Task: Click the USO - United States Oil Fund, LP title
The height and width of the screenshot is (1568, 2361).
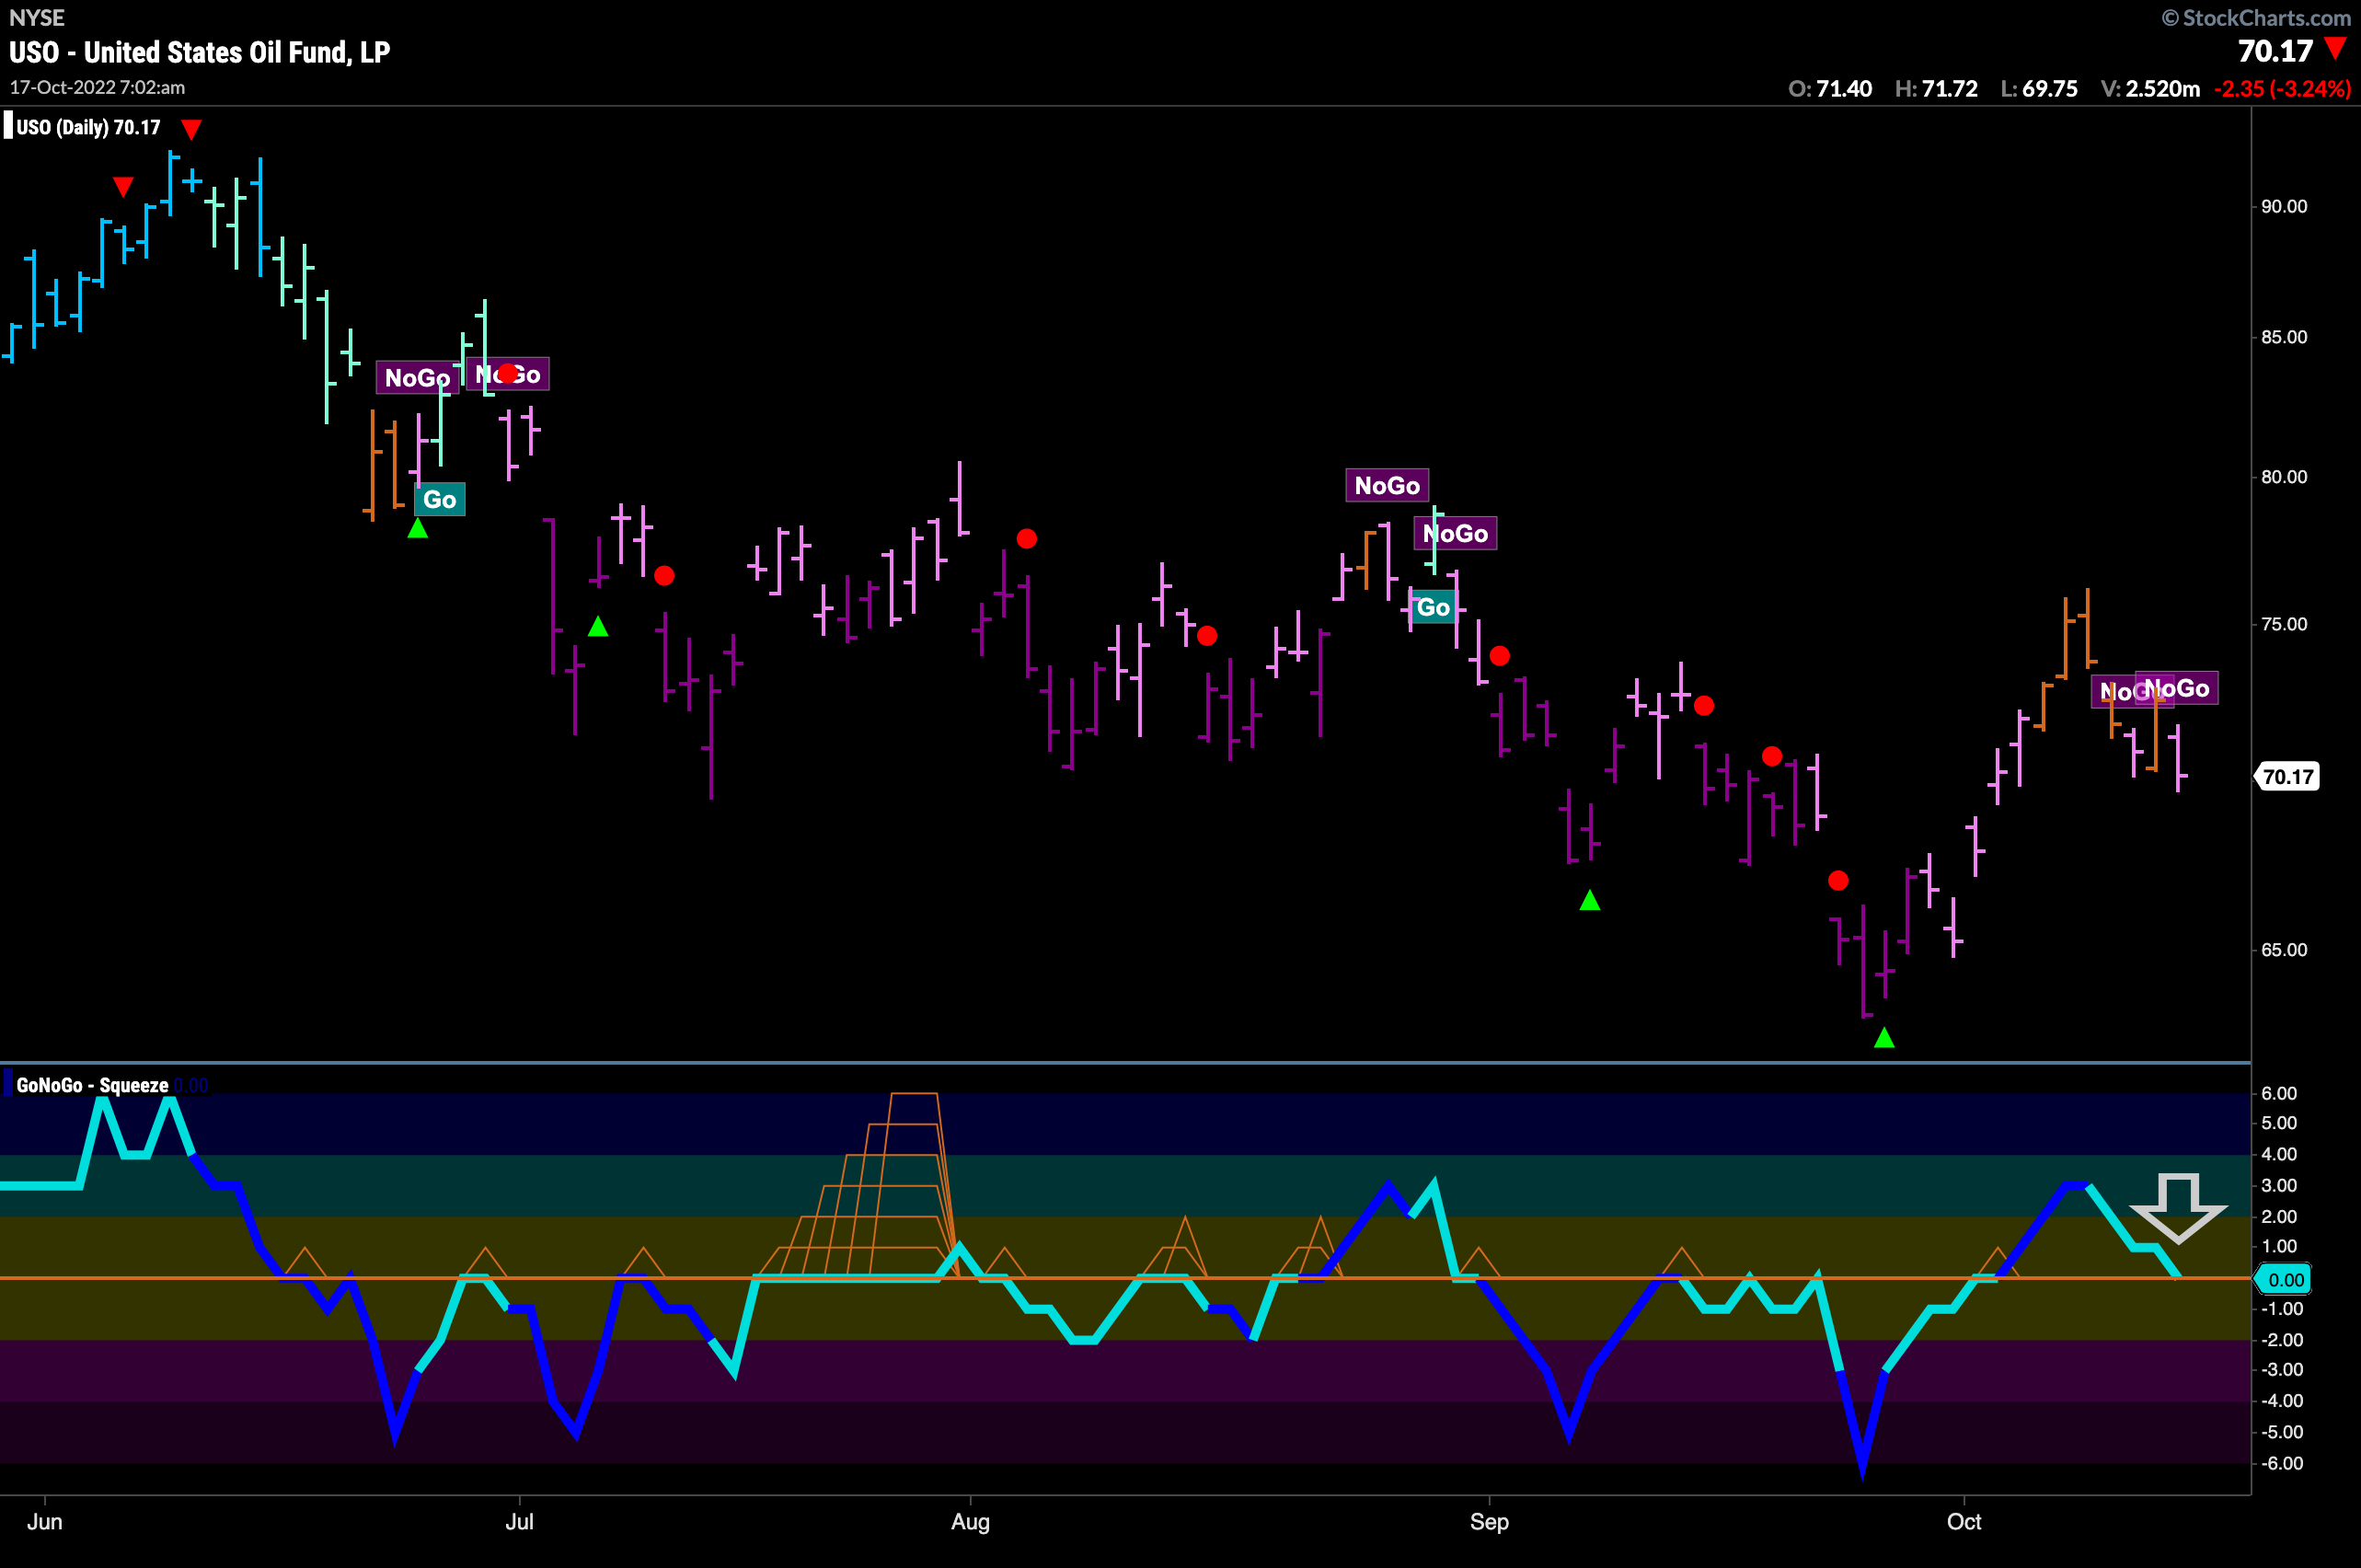Action: click(x=200, y=52)
